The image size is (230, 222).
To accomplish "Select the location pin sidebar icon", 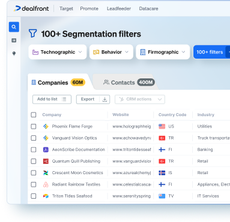I will (x=14, y=53).
